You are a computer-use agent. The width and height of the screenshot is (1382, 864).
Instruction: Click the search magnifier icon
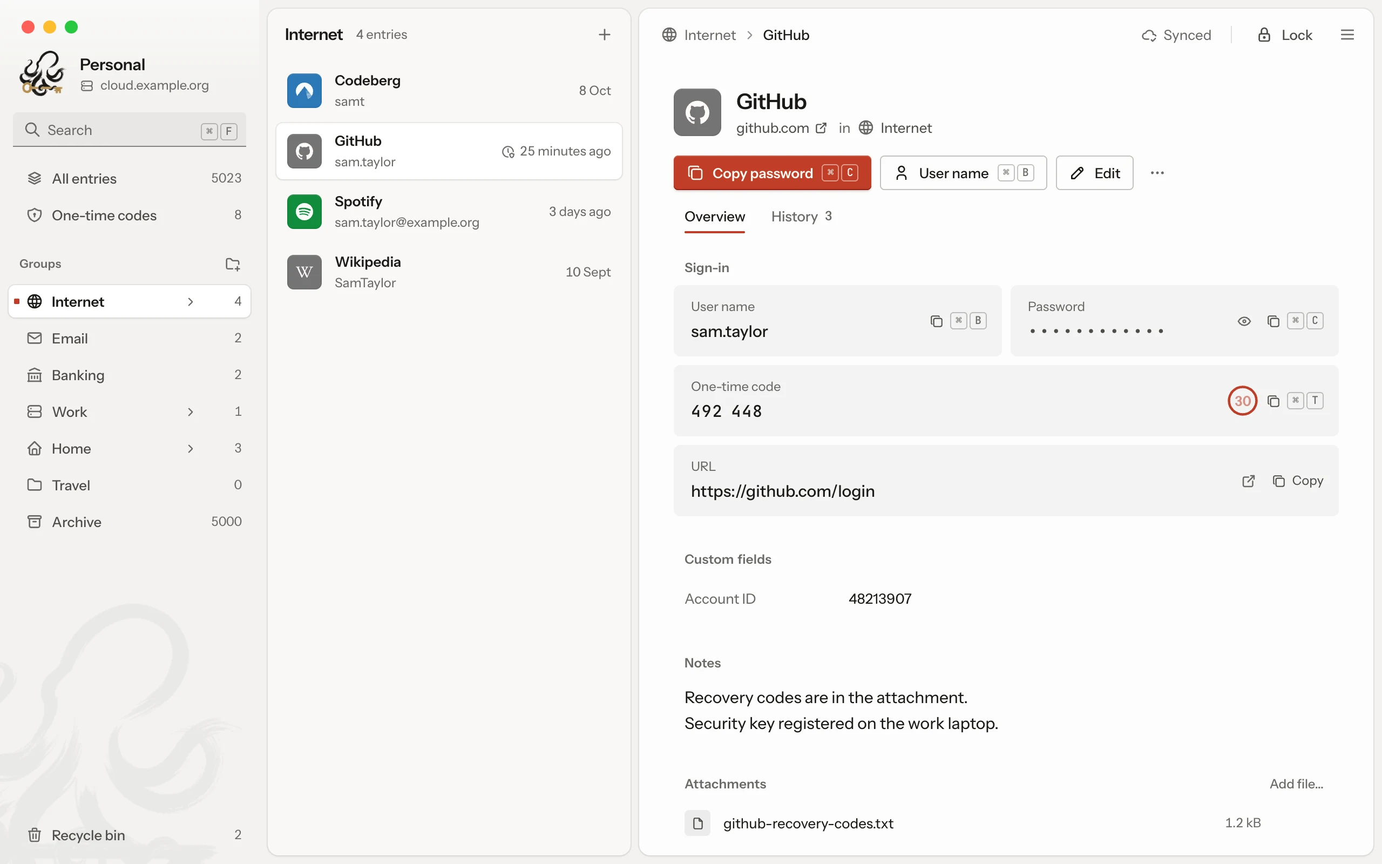point(32,130)
